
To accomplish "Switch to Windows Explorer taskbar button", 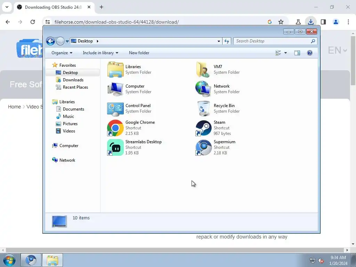I will pos(52,260).
